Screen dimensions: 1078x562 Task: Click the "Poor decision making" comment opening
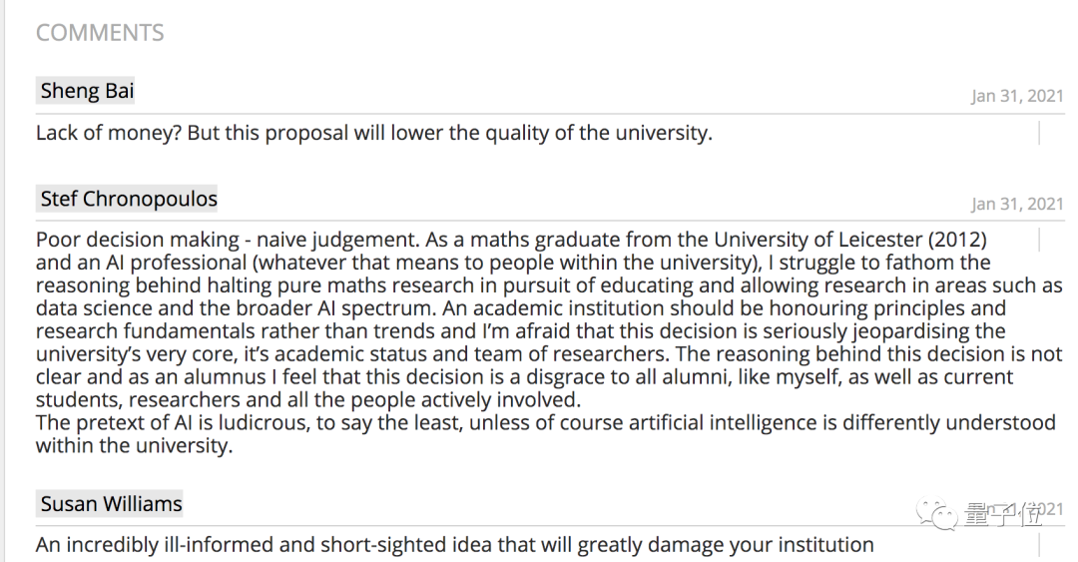coord(140,241)
